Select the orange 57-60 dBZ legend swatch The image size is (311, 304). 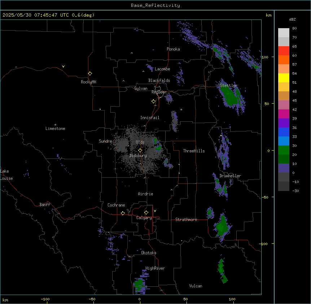point(284,60)
